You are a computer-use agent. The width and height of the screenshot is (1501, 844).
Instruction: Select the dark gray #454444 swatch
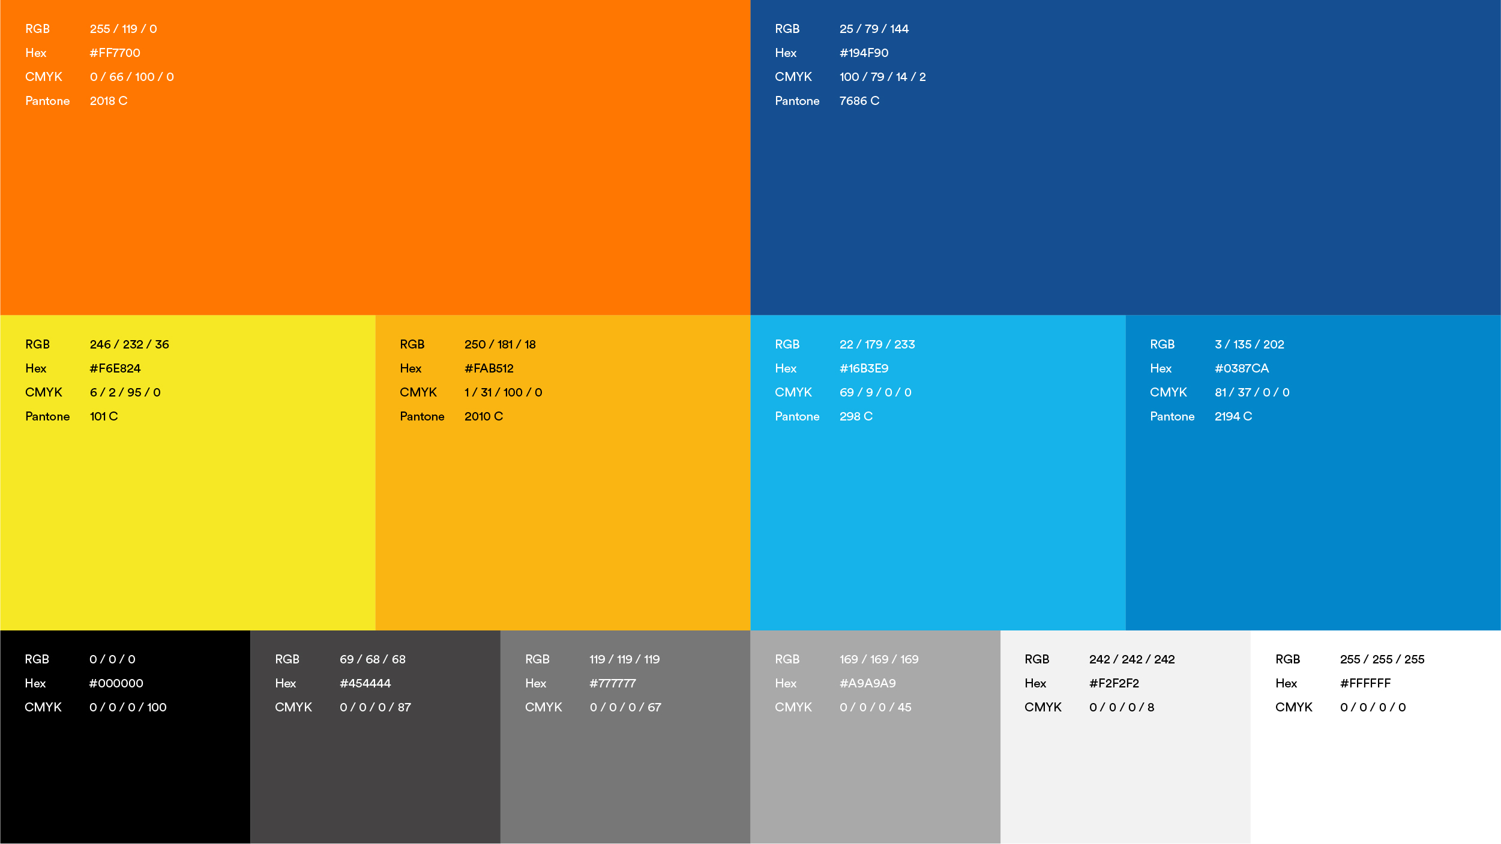[375, 780]
